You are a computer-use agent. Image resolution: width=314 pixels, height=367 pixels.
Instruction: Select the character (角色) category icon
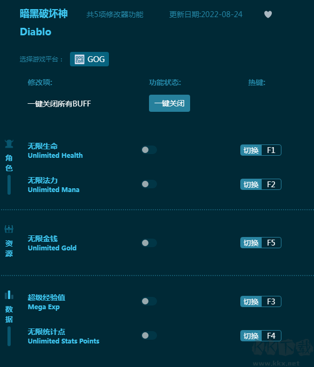(9, 144)
